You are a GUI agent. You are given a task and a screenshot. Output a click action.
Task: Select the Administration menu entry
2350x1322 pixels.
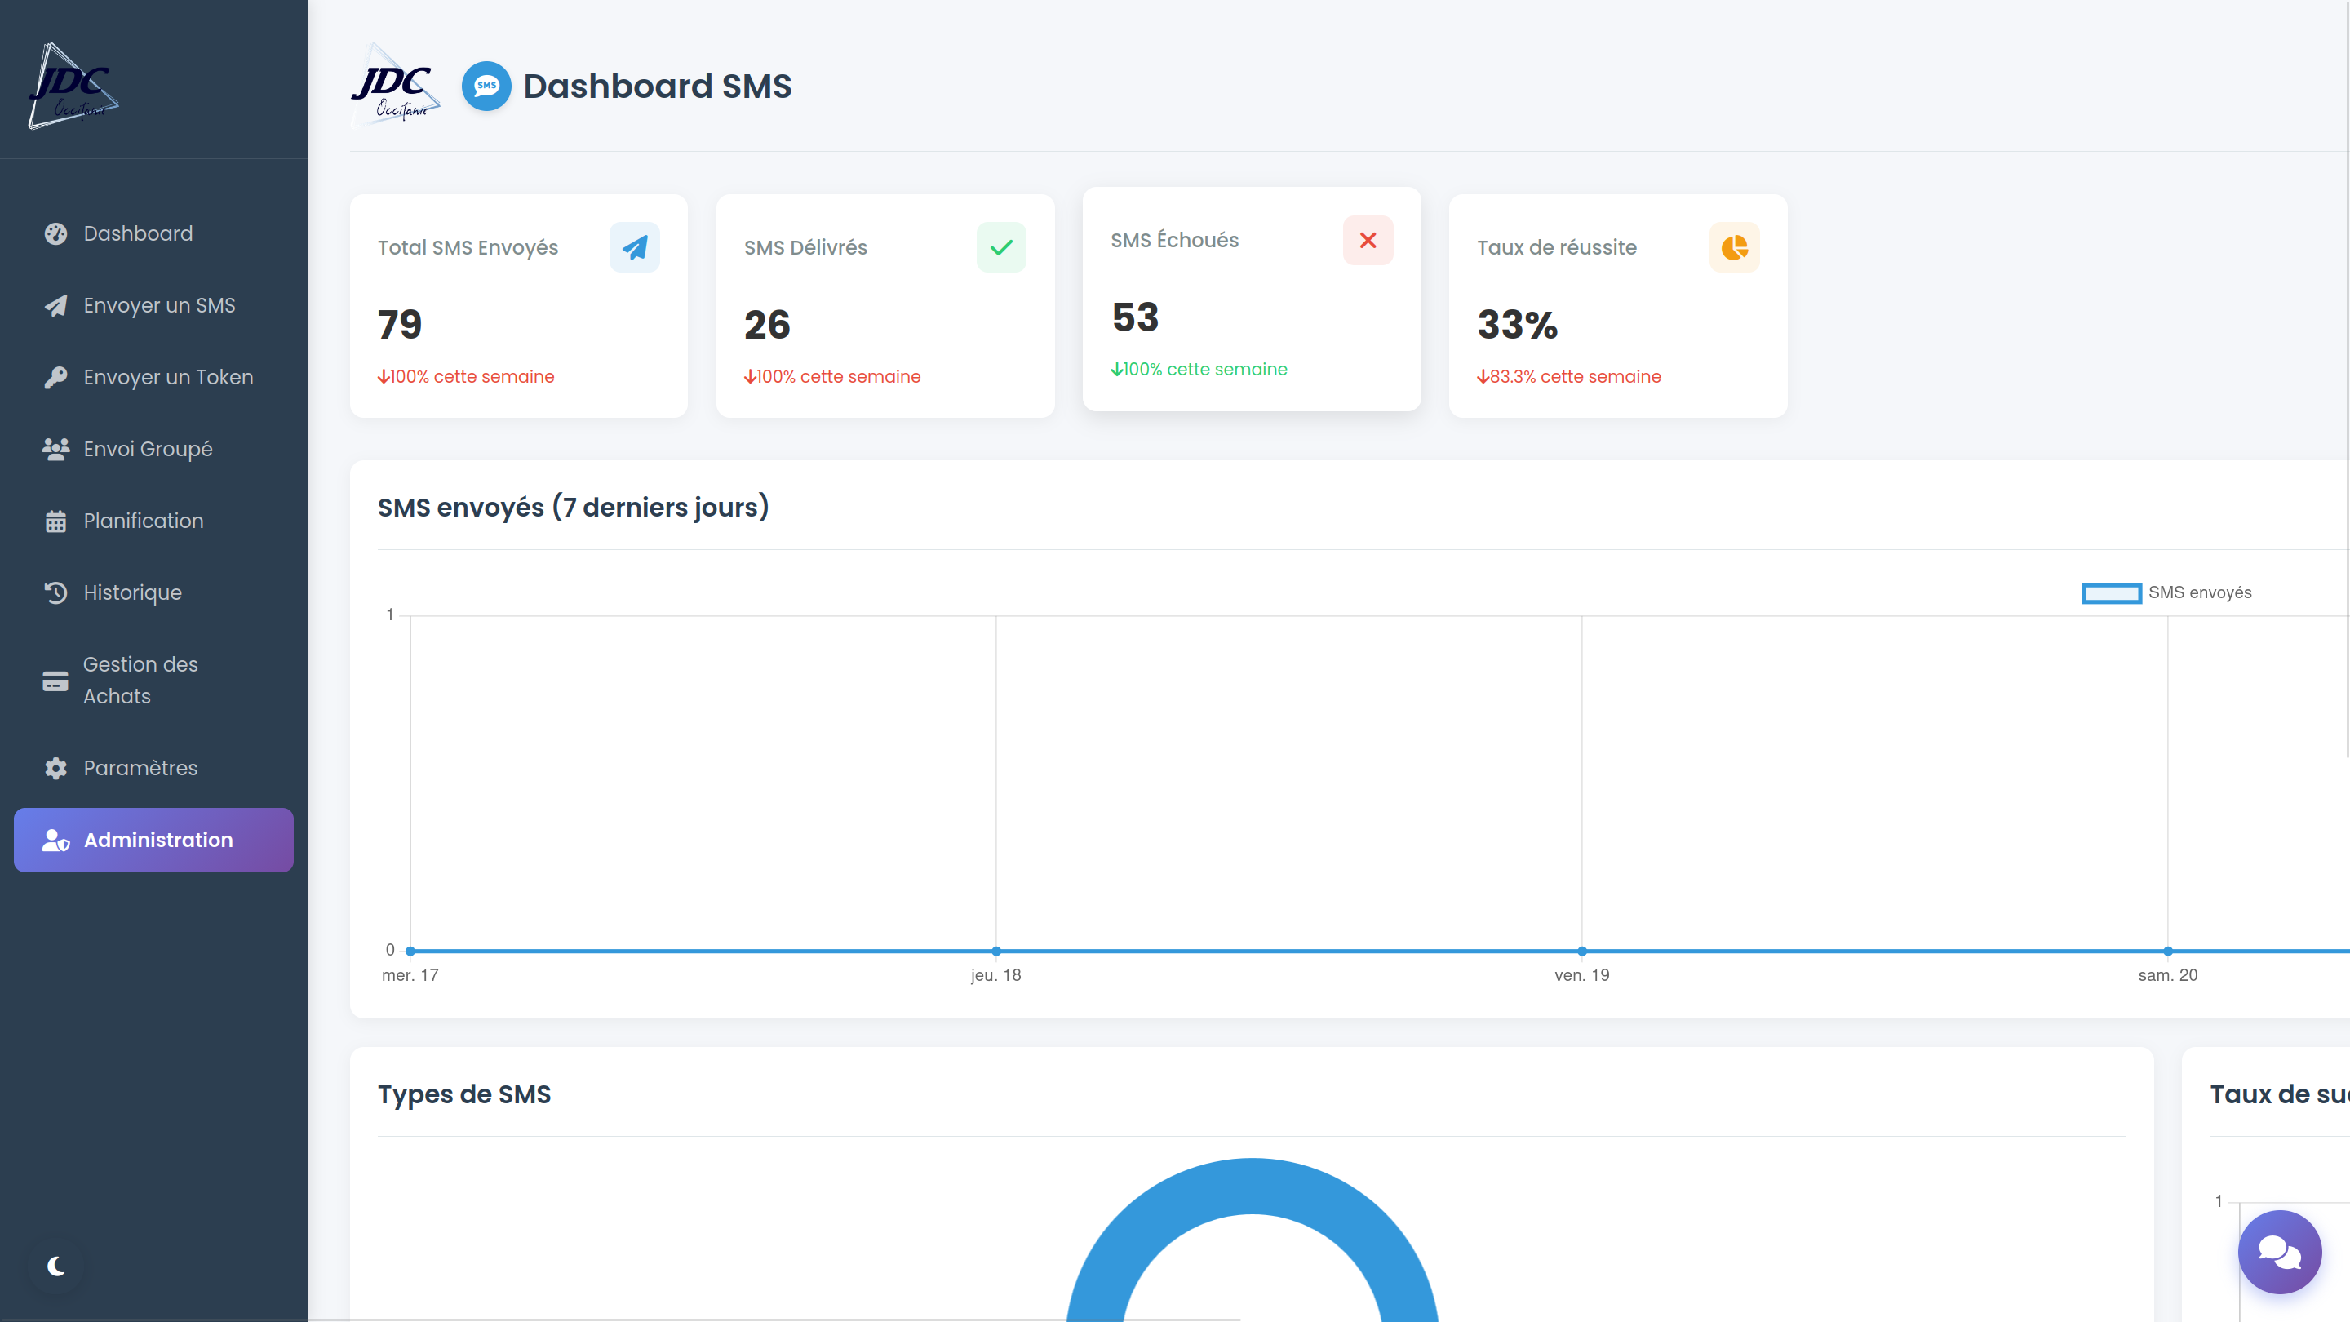(153, 840)
